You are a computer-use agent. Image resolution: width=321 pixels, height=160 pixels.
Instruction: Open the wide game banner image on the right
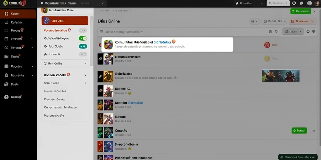281,76
